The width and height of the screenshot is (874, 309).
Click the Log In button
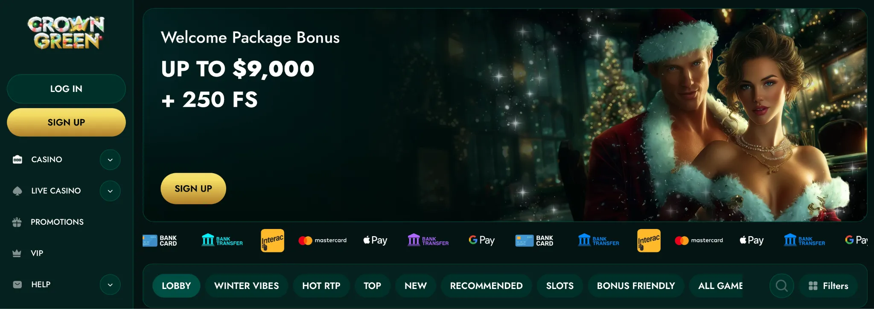(66, 89)
